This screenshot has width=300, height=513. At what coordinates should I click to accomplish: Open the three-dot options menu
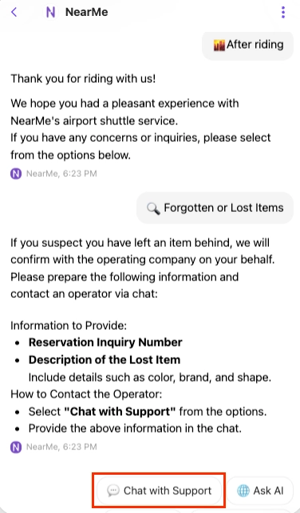[x=283, y=13]
